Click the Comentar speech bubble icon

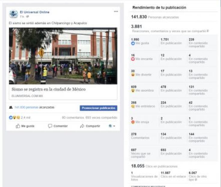[50, 126]
